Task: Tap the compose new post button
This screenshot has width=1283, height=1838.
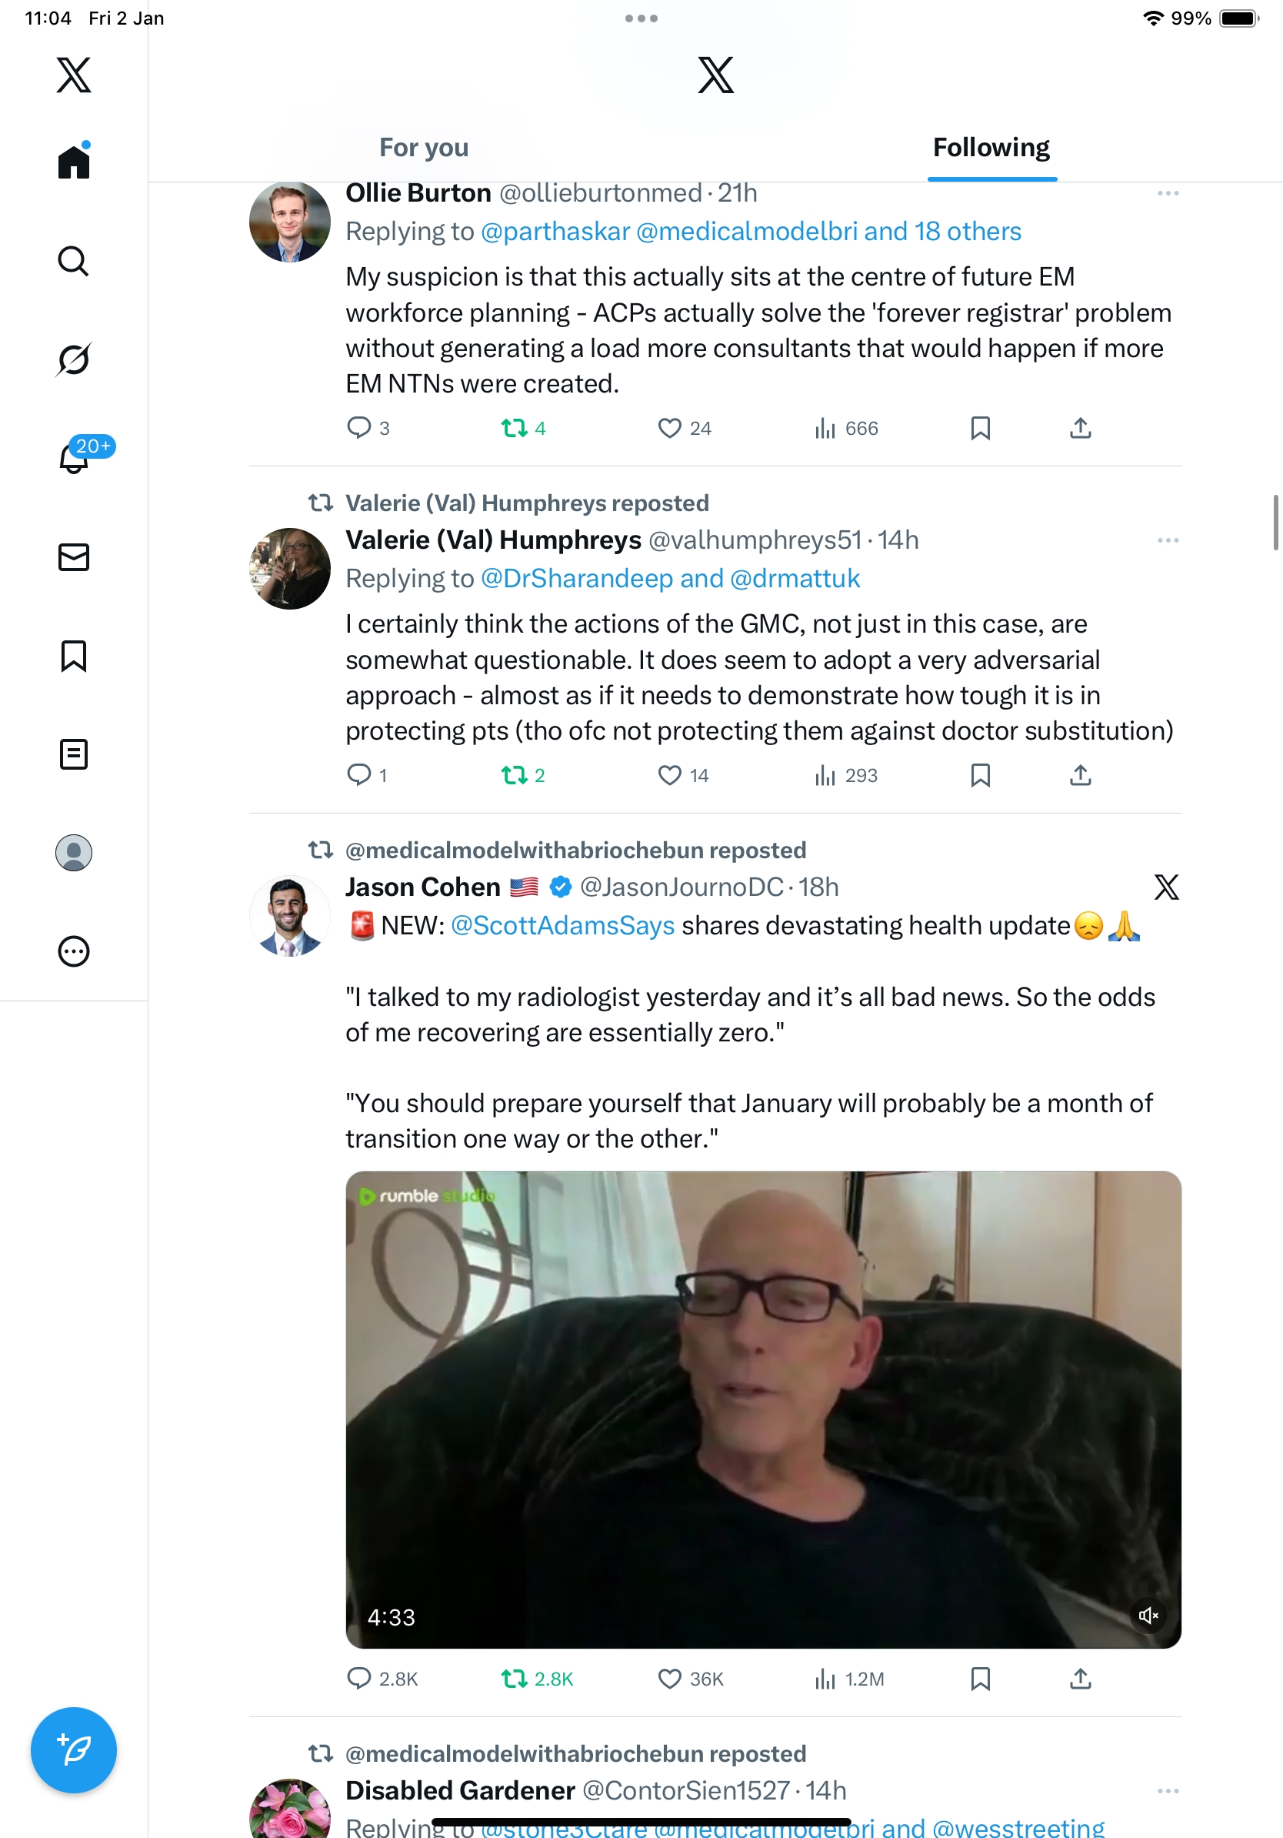Action: coord(74,1749)
